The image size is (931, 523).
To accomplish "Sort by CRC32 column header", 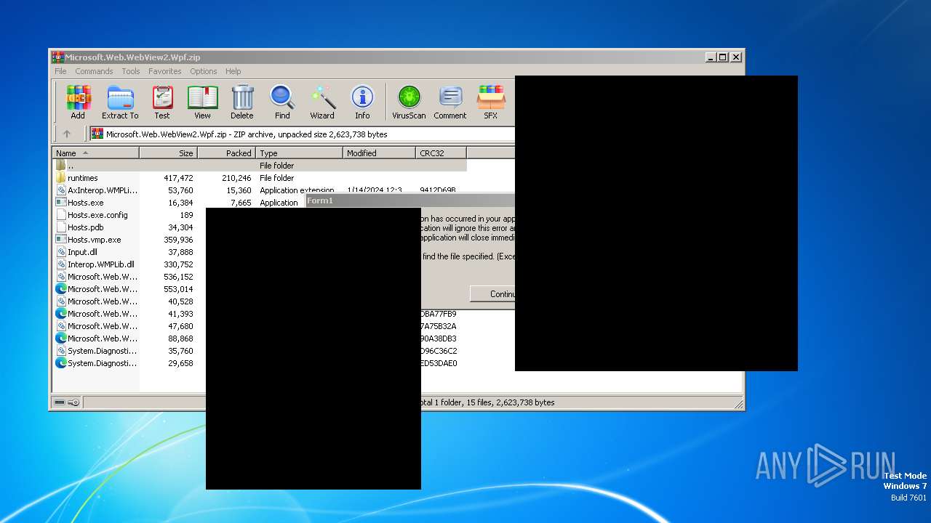I will coord(441,153).
